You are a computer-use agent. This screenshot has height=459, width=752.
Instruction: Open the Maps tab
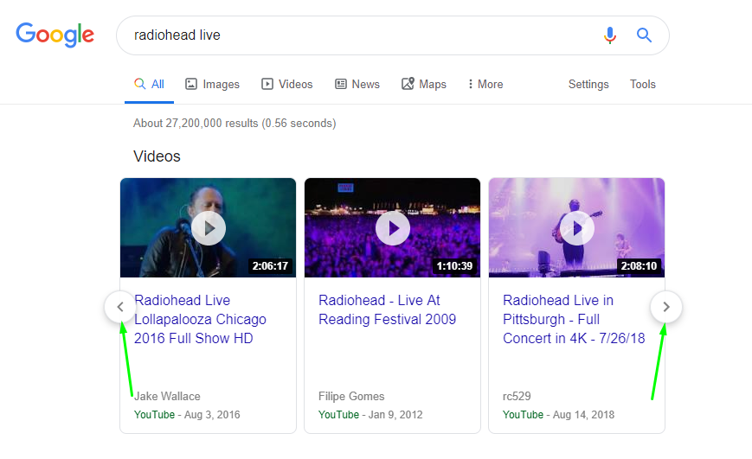point(424,85)
